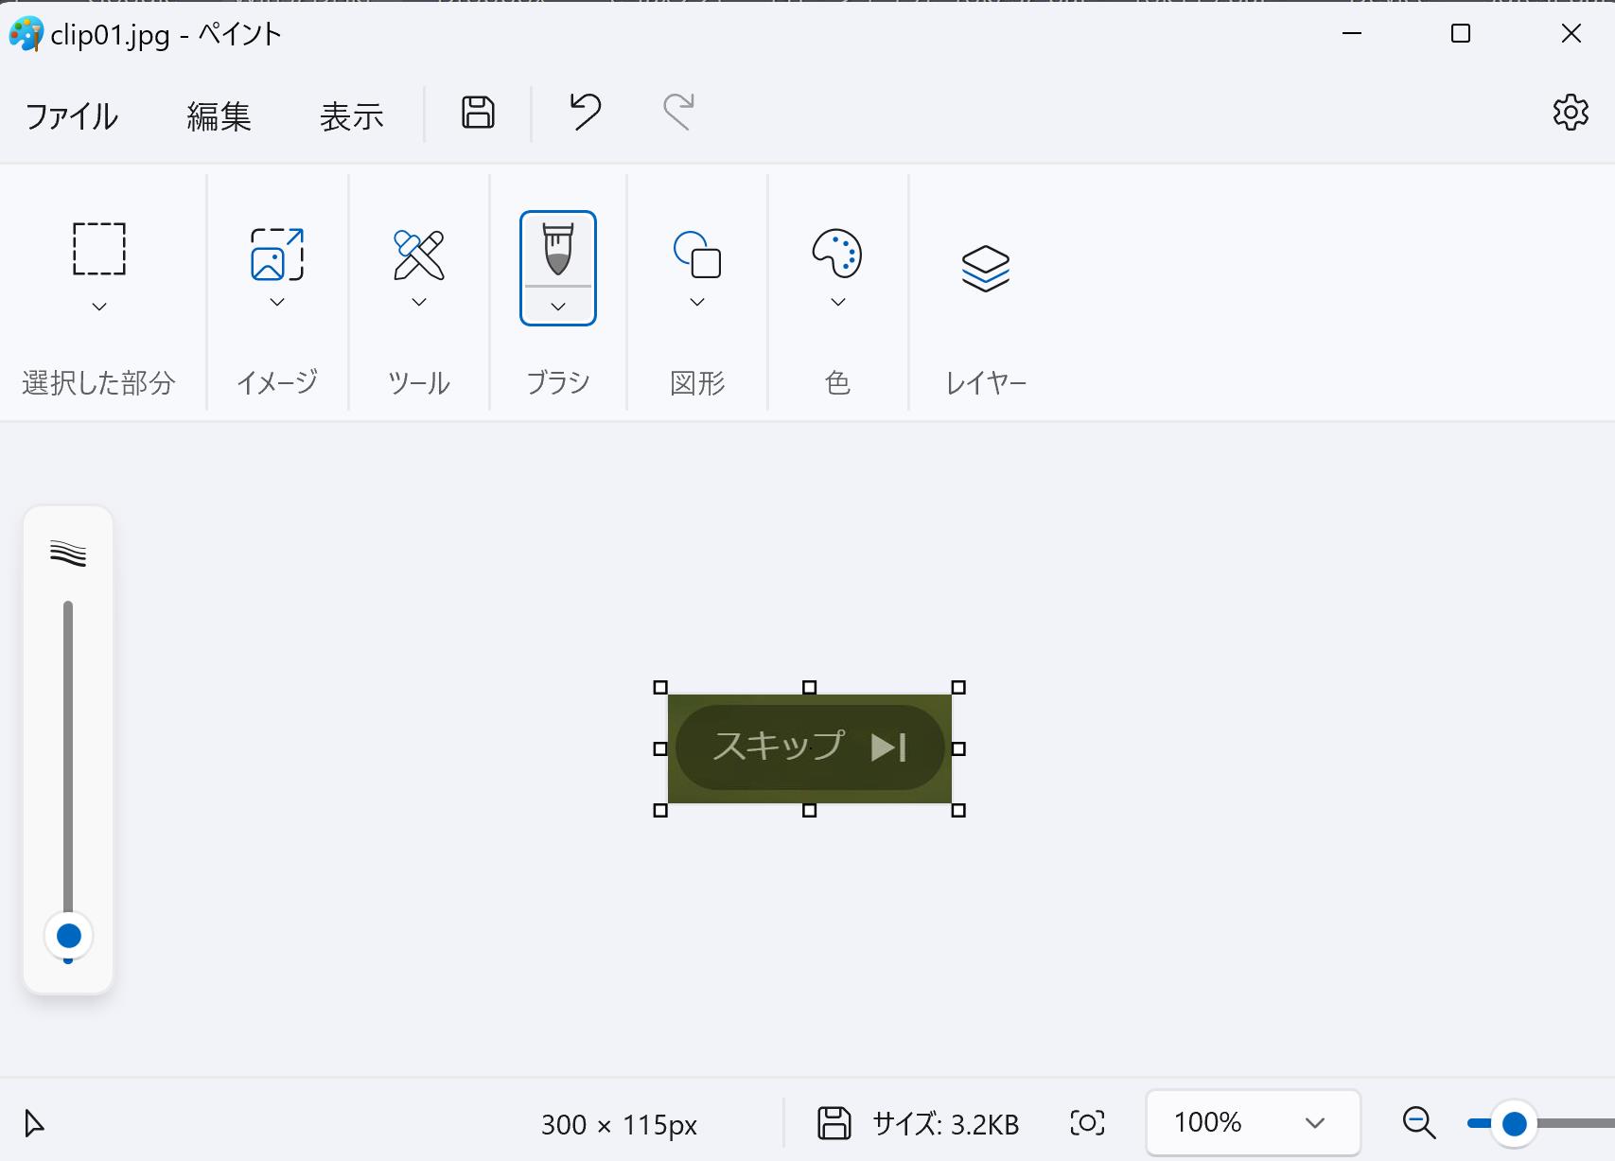Expand the Brush type dropdown chevron
1615x1161 pixels.
(x=558, y=307)
